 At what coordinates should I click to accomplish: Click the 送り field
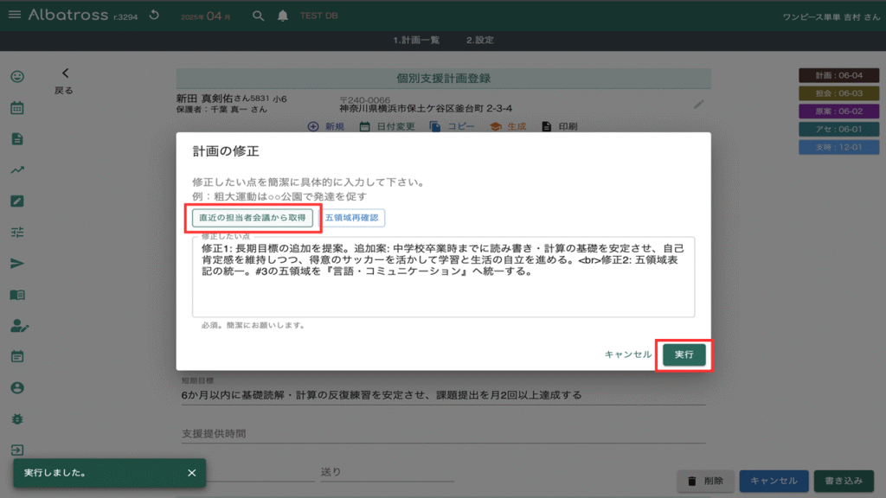[387, 471]
